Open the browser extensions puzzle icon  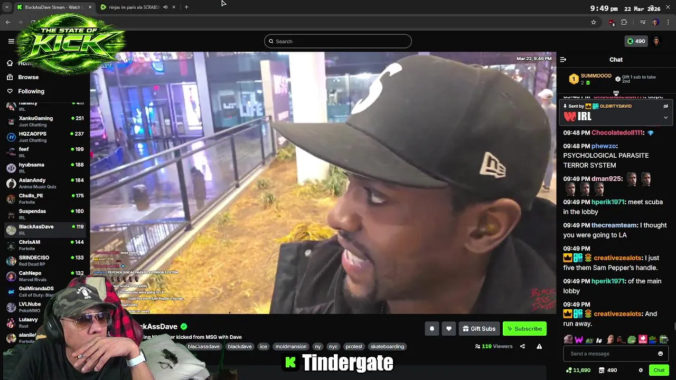click(x=624, y=22)
